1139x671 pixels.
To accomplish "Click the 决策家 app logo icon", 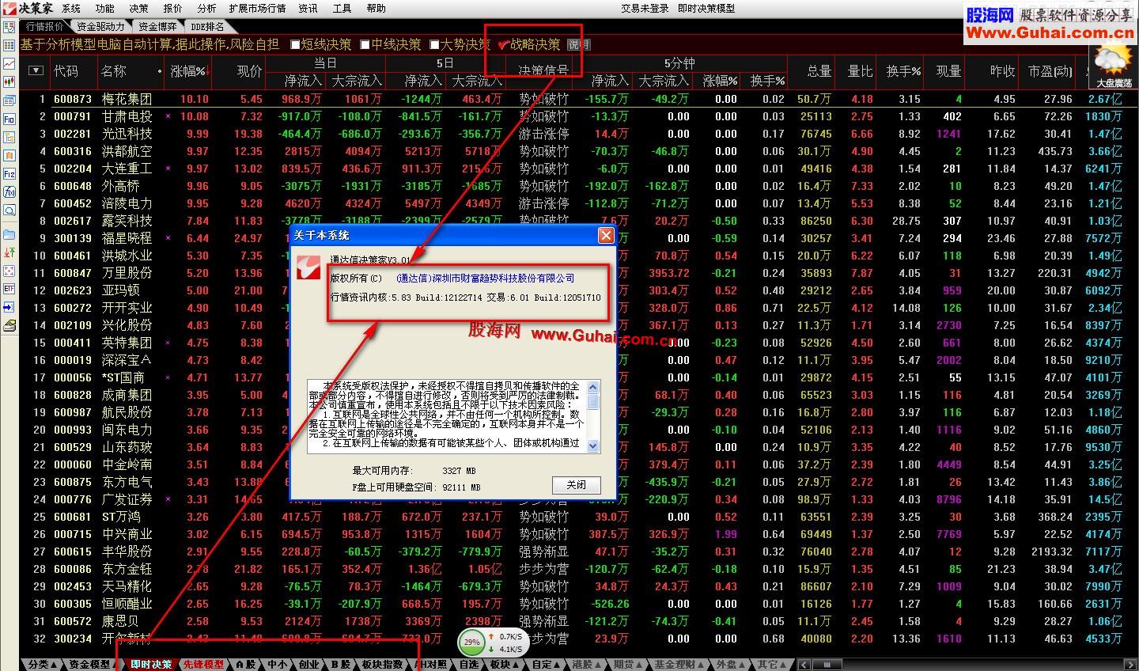I will coord(9,8).
